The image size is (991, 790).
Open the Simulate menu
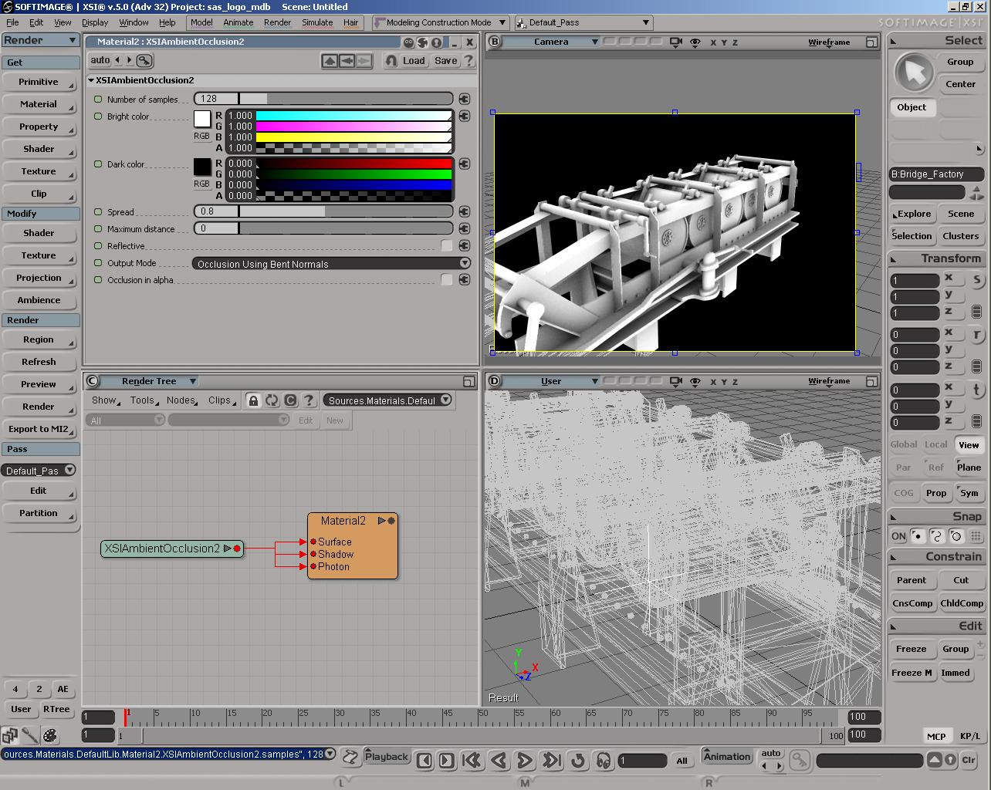coord(317,22)
